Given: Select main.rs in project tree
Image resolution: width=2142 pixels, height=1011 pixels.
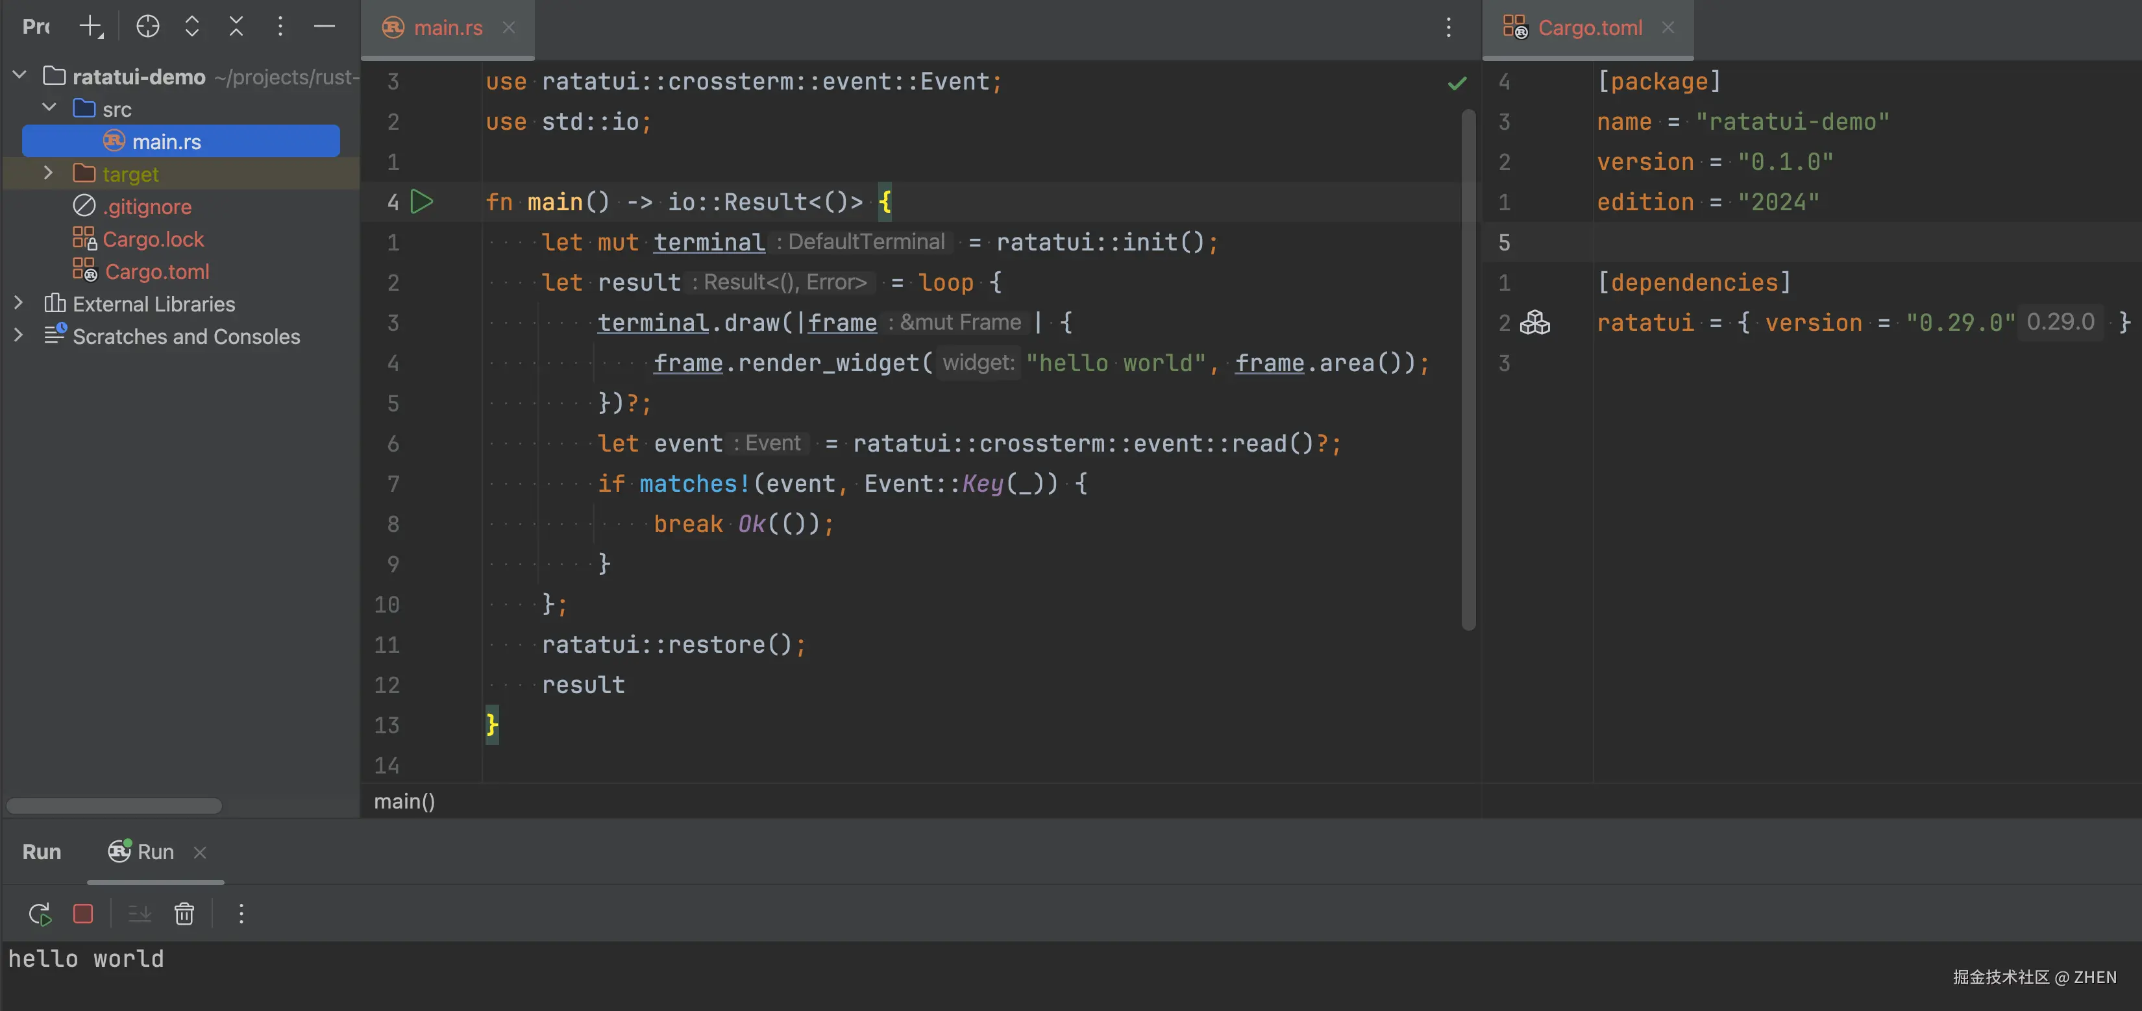Looking at the screenshot, I should click(x=180, y=141).
